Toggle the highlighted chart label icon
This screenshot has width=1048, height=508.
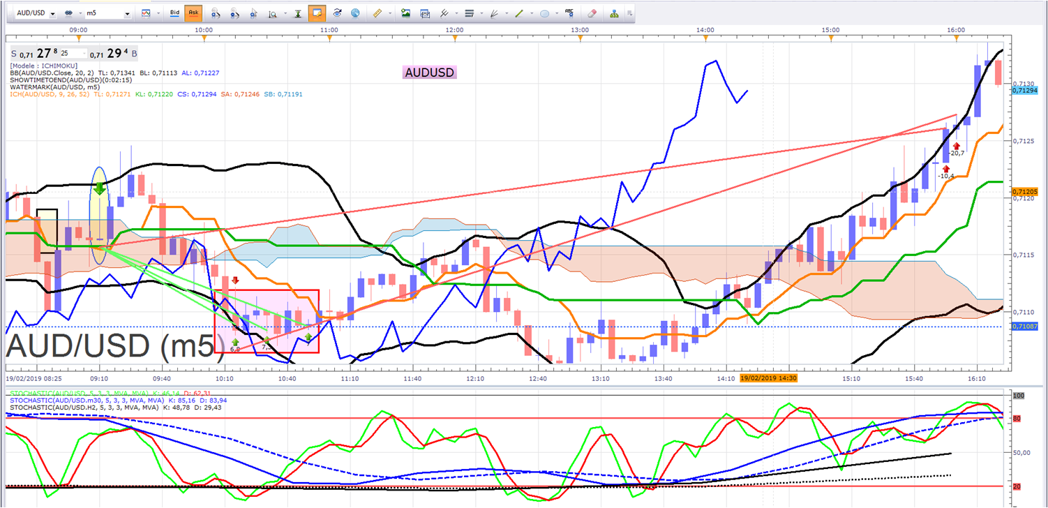[317, 13]
